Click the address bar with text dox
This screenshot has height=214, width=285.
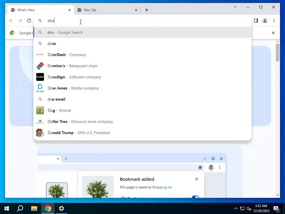(x=142, y=21)
